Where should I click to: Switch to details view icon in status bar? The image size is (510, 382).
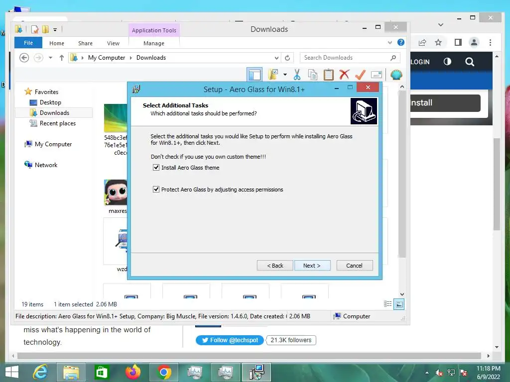tap(387, 304)
